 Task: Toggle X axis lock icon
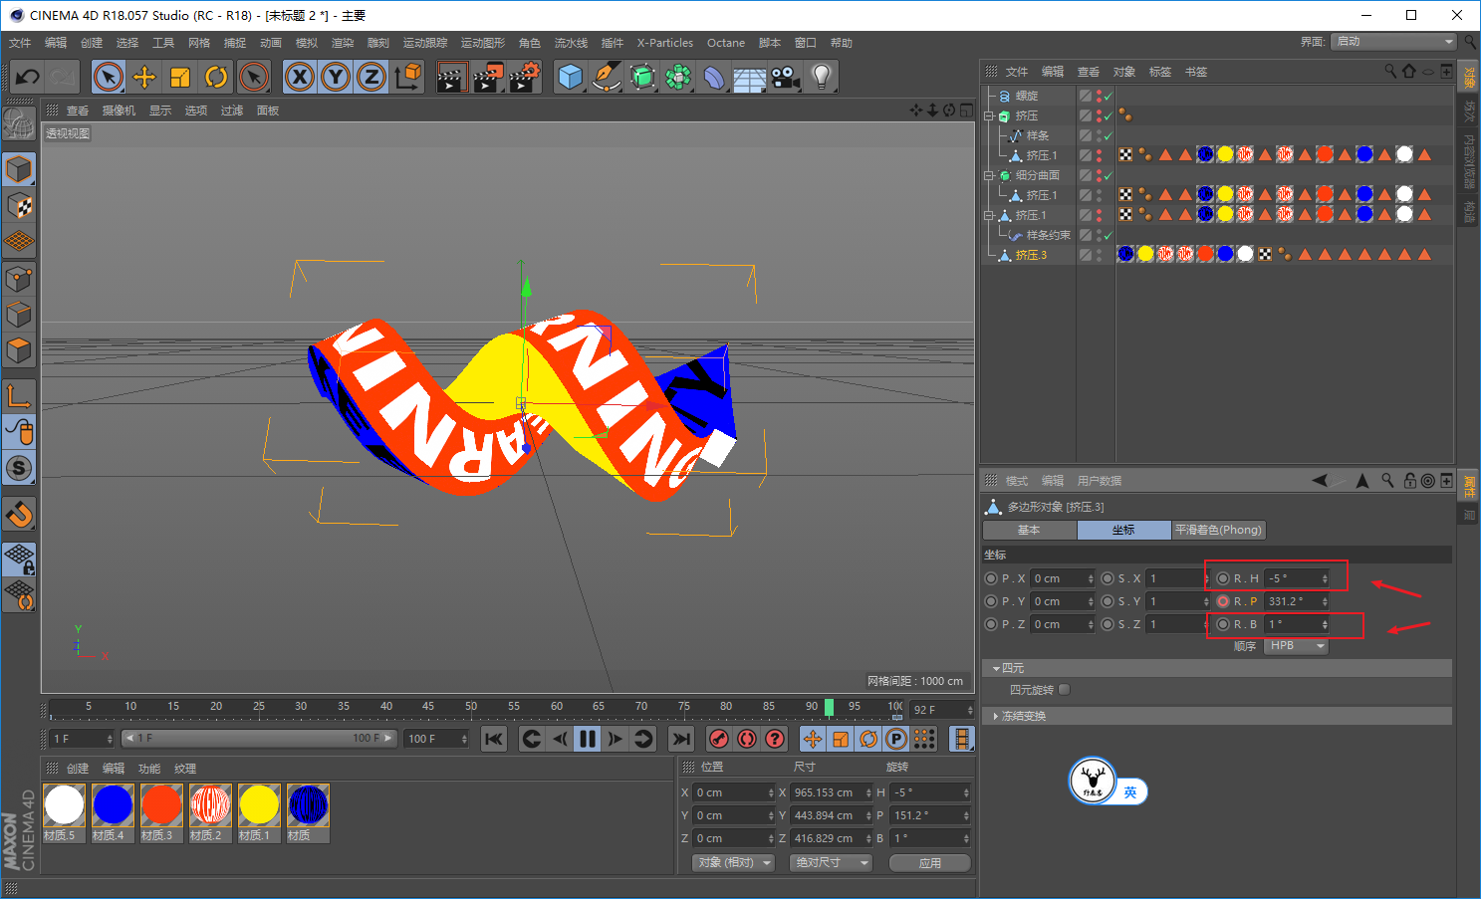click(300, 77)
